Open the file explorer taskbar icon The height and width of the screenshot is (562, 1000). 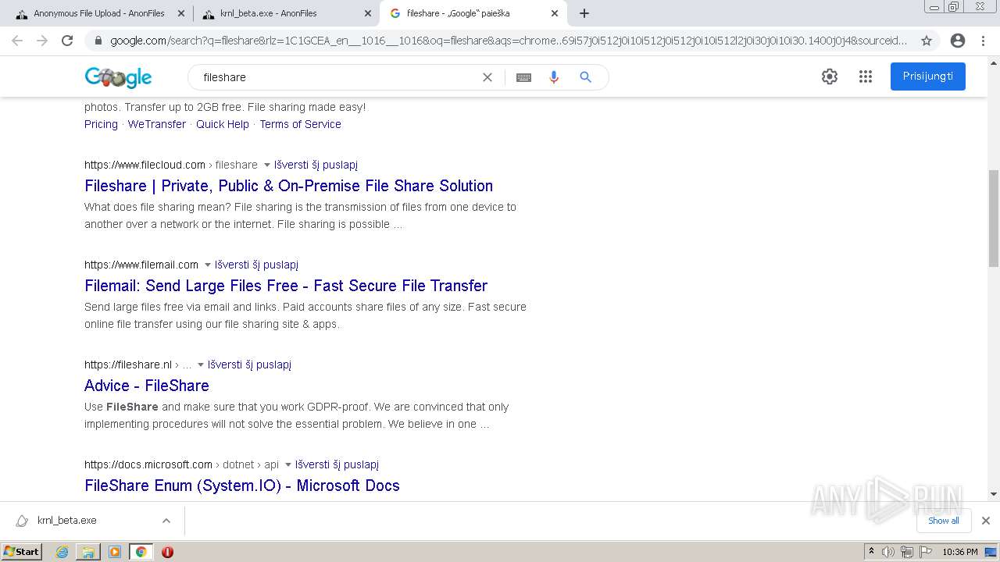(x=88, y=552)
